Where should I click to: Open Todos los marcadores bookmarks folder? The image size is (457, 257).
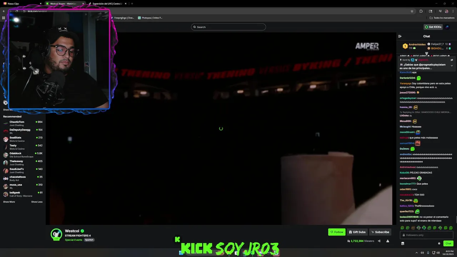[442, 17]
